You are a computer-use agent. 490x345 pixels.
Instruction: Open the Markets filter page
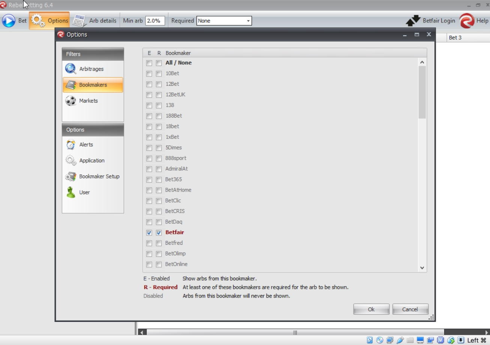coord(93,101)
